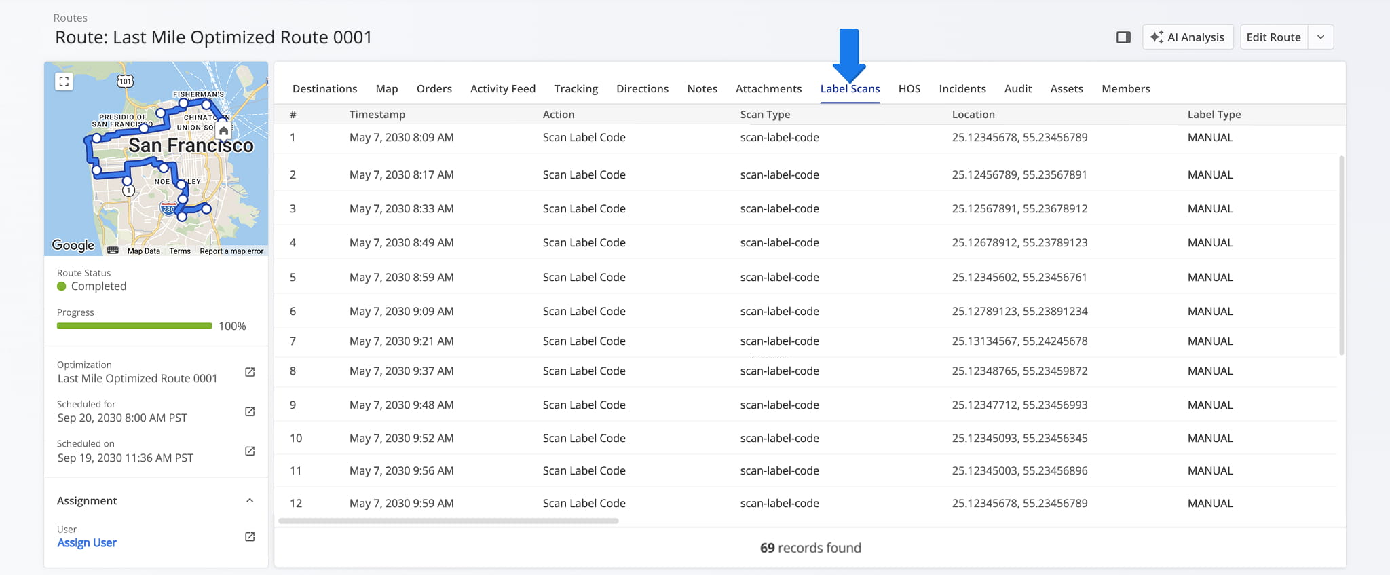Switch to the HOS tab
Screen dimensions: 1390x575
pos(909,88)
